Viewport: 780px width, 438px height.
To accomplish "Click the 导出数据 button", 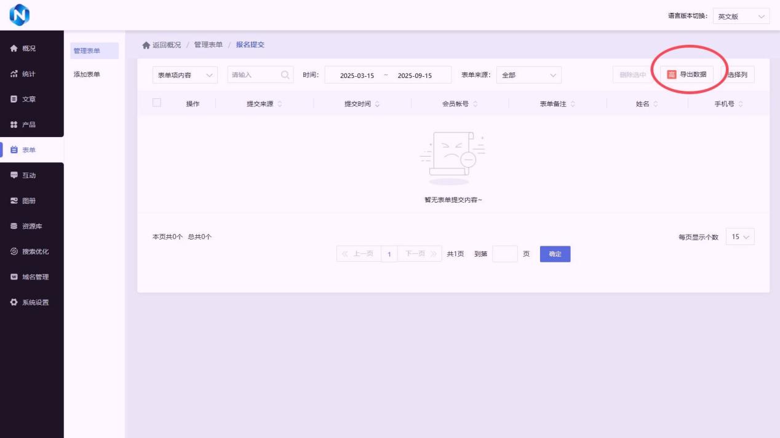I will [x=686, y=74].
